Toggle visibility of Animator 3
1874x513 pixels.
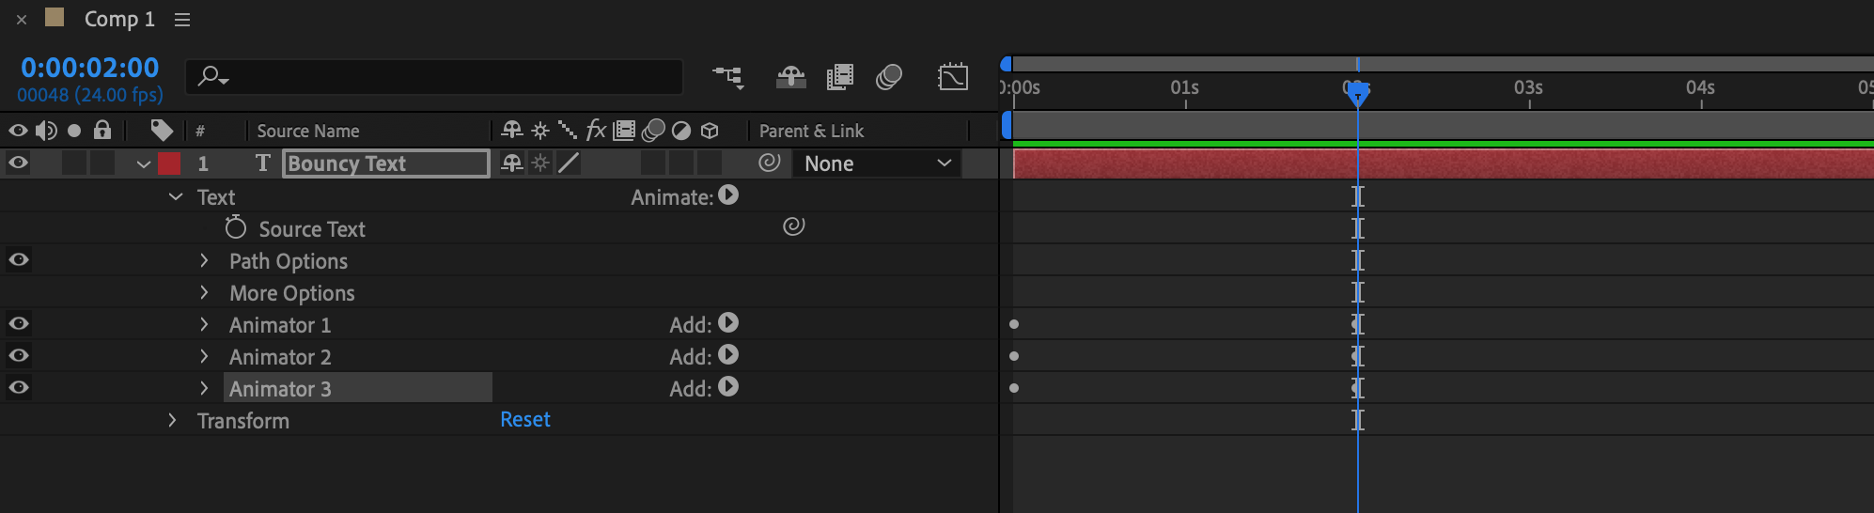[x=18, y=387]
